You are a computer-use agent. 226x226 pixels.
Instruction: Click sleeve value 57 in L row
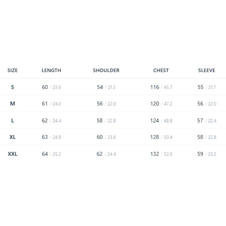click(x=200, y=121)
